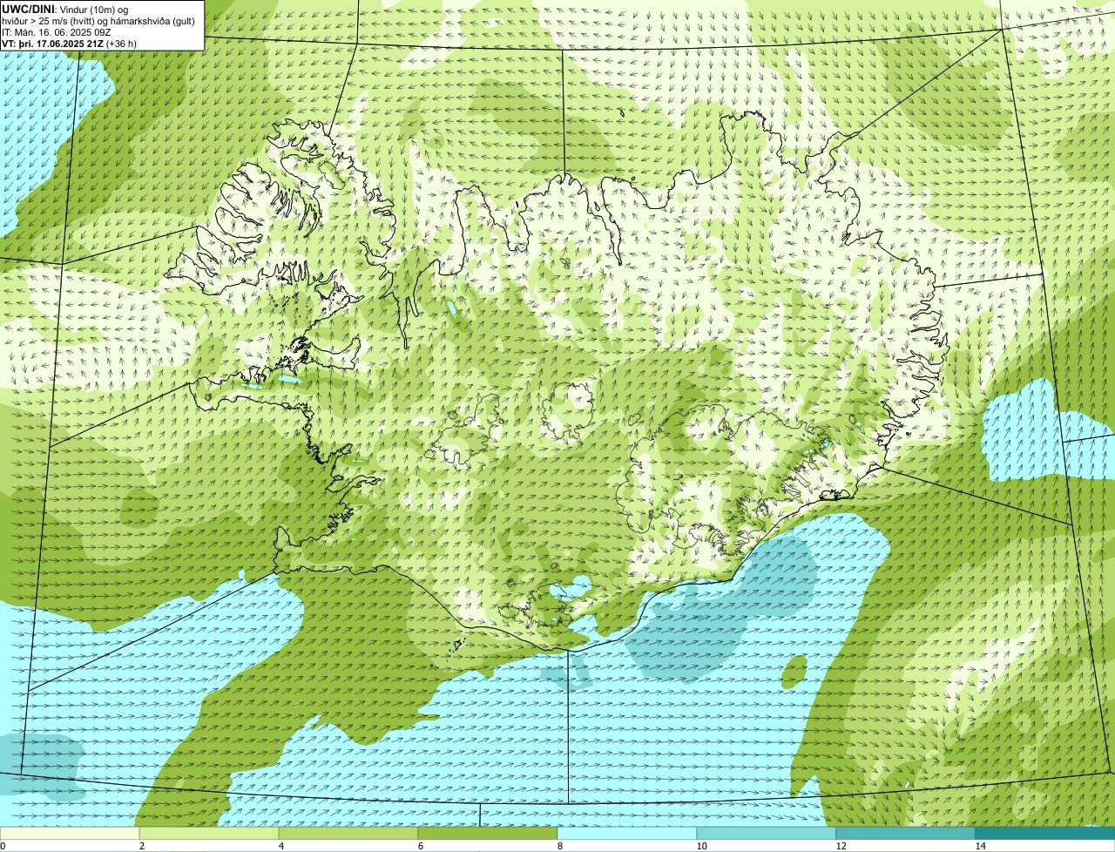Click the light cyan 8–10 m/s legend segment
This screenshot has width=1115, height=852.
point(627,833)
